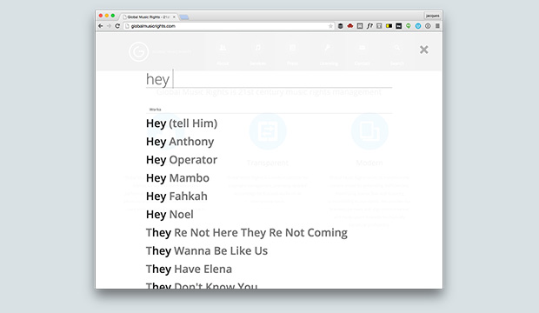Screen dimensions: 539x313
Task: Reload the page with the refresh icon
Action: point(117,26)
